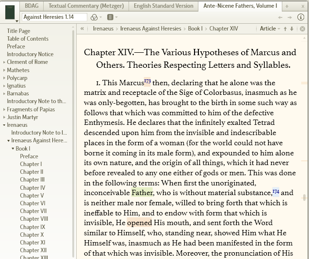This screenshot has width=309, height=259.
Task: Expand the Ignatius tree node
Action: [x=4, y=86]
